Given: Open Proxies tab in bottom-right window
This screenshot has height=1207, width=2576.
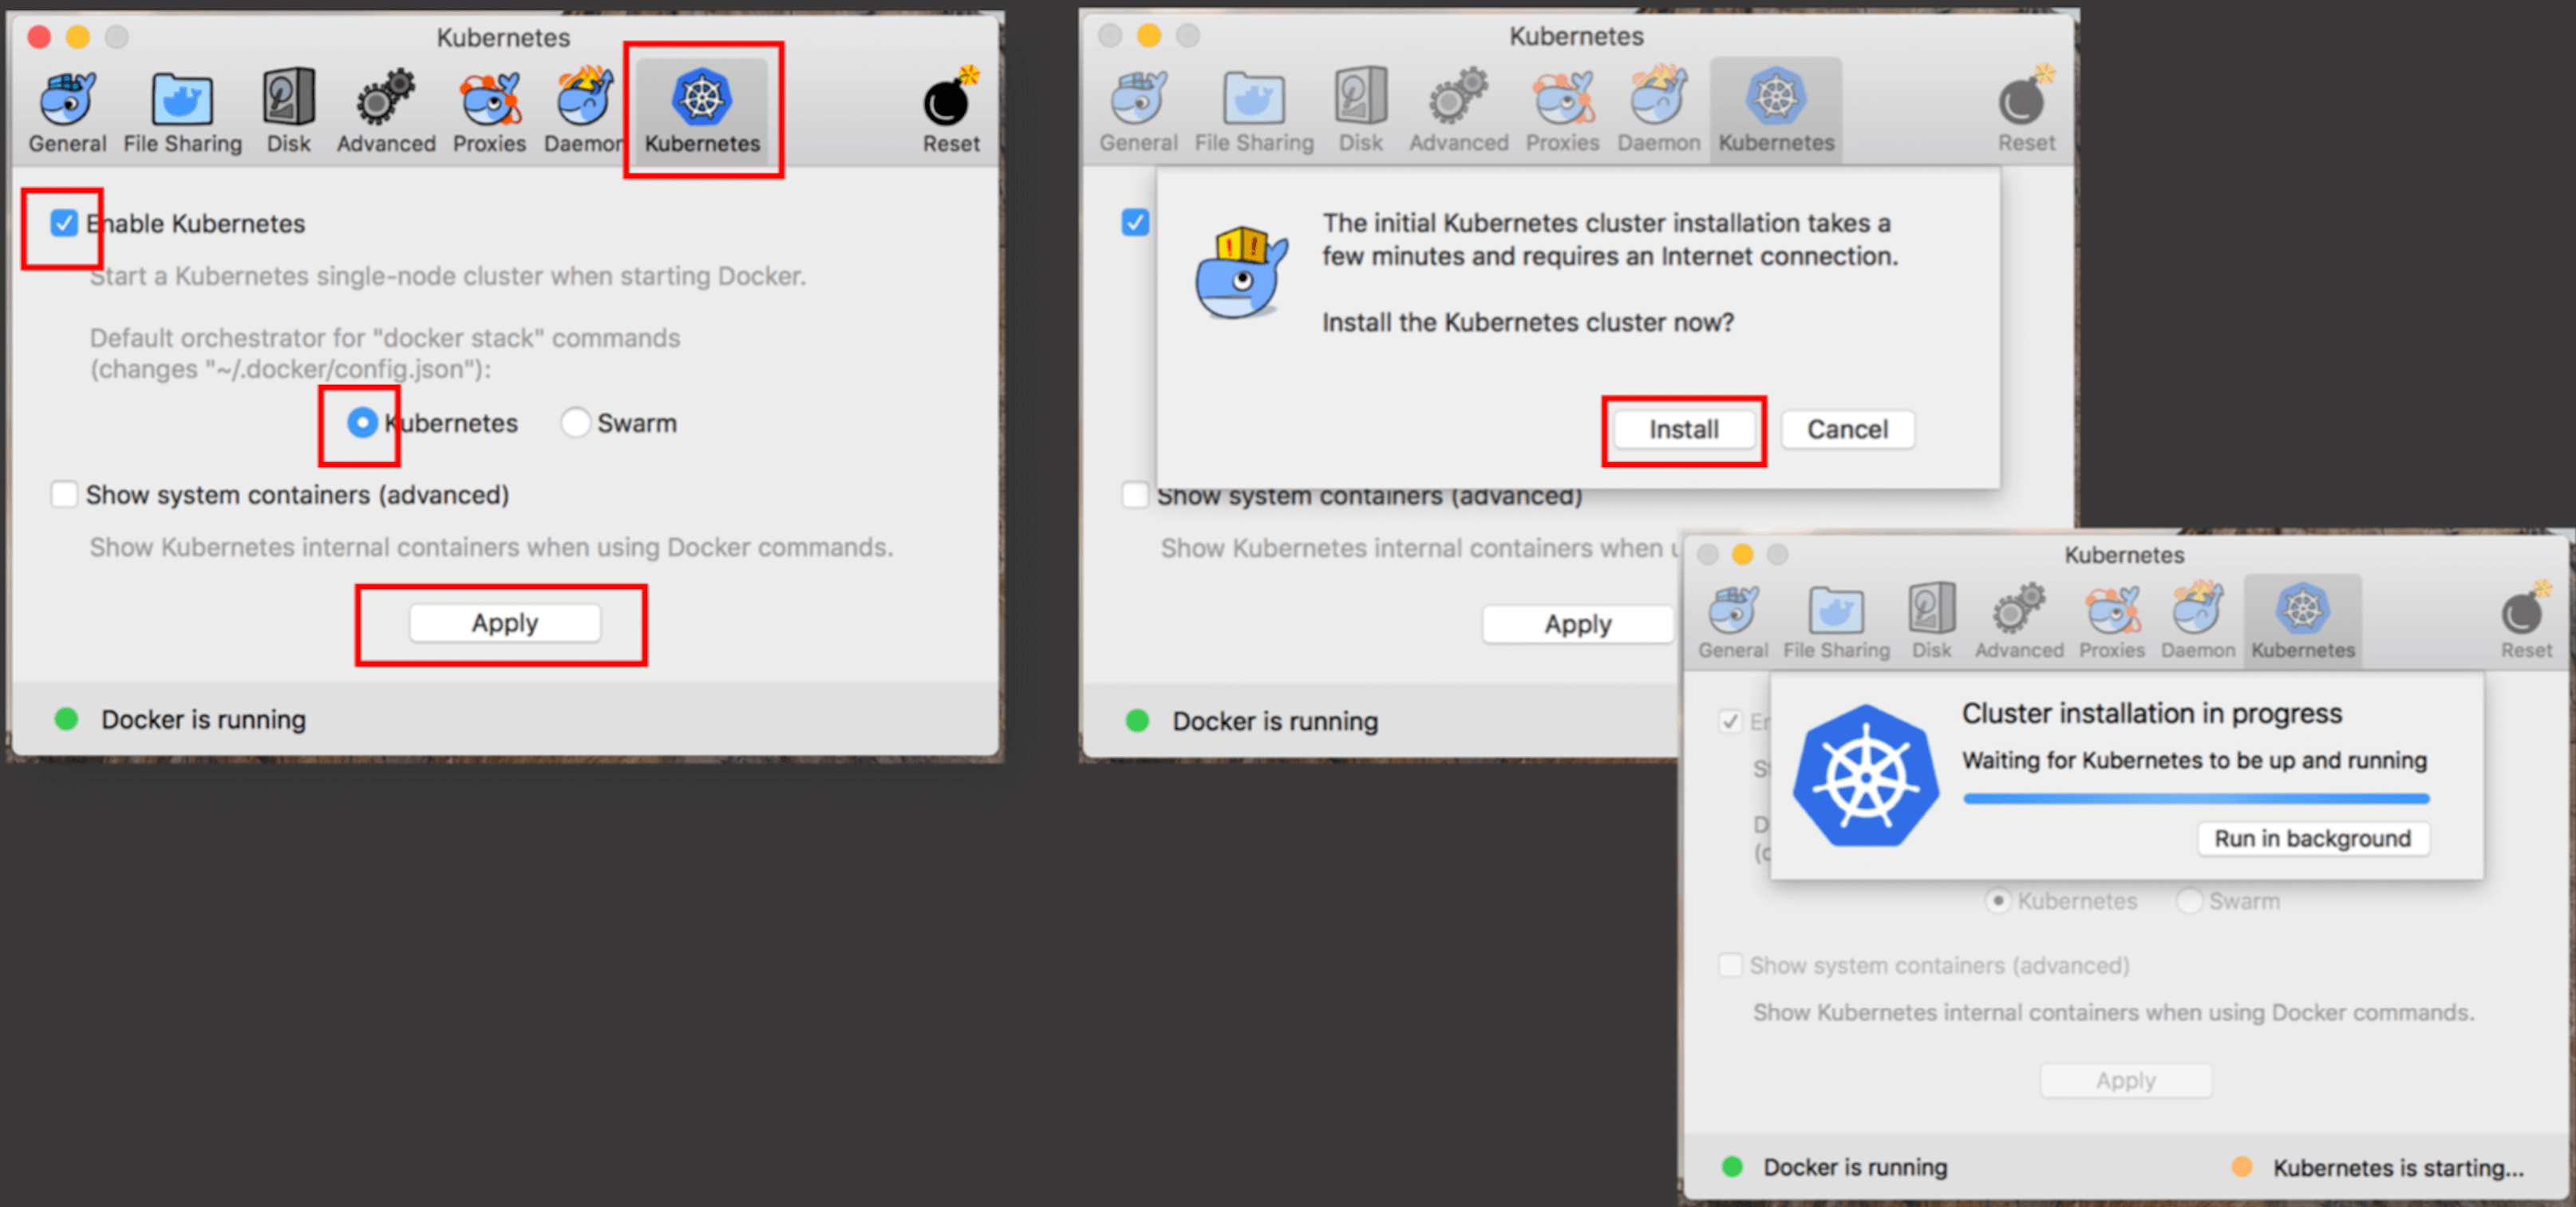Looking at the screenshot, I should point(2112,621).
